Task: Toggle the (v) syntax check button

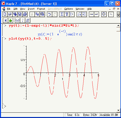Action: click(17, 20)
